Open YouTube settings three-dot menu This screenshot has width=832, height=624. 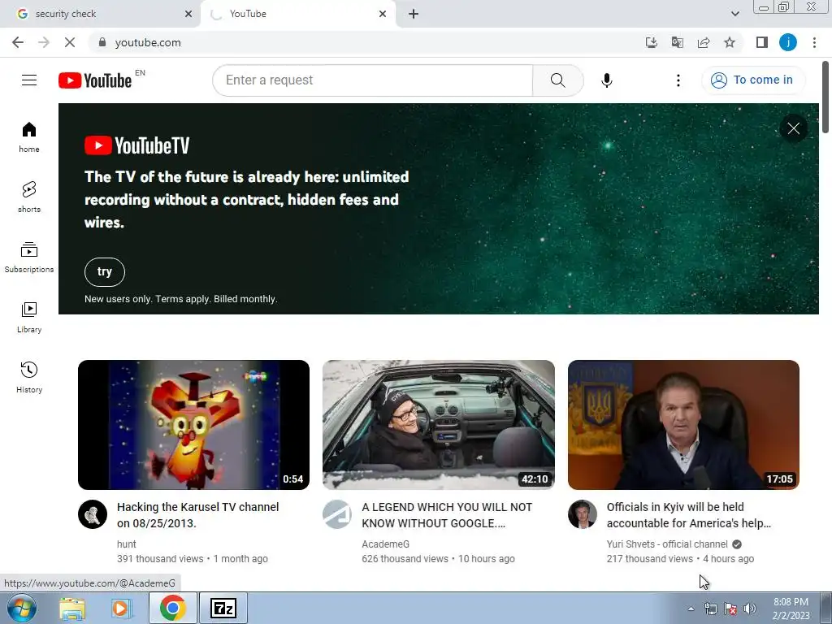[x=678, y=80]
